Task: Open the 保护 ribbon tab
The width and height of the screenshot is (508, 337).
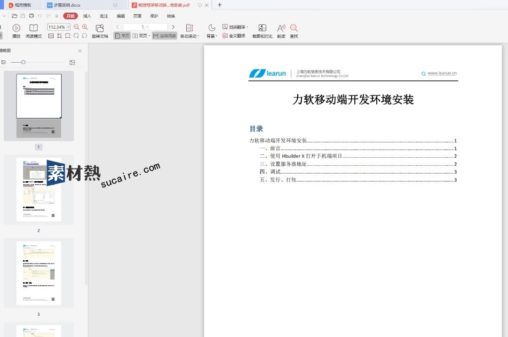Action: tap(154, 16)
